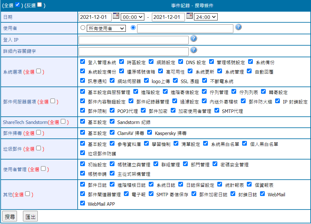Select the 所有使用者 radio button

click(83, 28)
